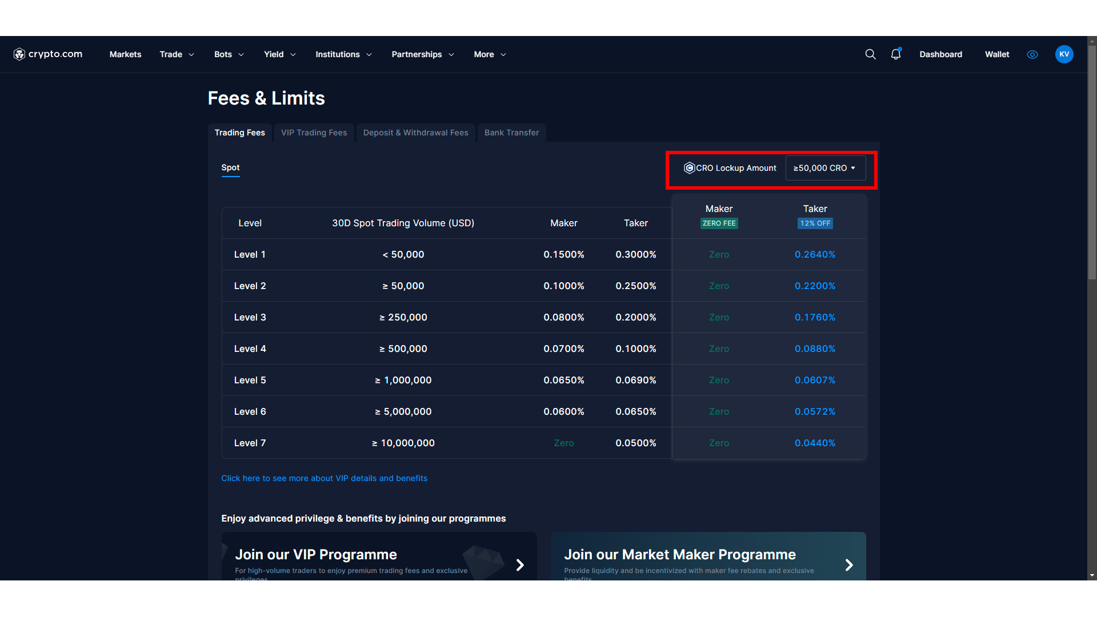1097x617 pixels.
Task: Click the ≥ 10,000,000 volume cell
Action: [x=403, y=443]
